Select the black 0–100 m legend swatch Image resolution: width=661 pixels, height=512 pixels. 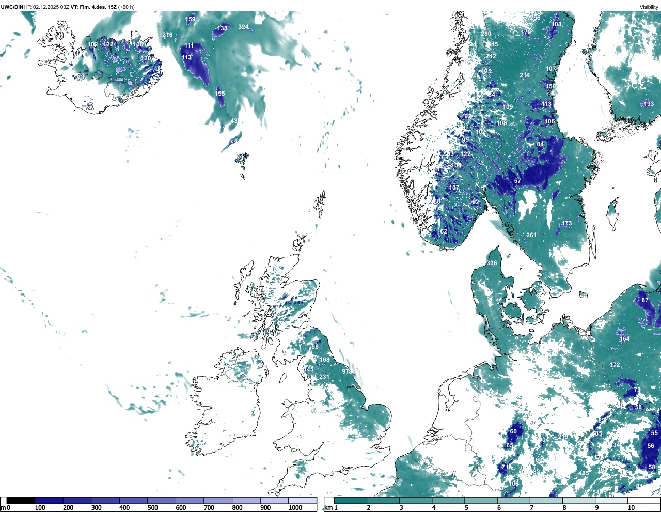(21, 500)
